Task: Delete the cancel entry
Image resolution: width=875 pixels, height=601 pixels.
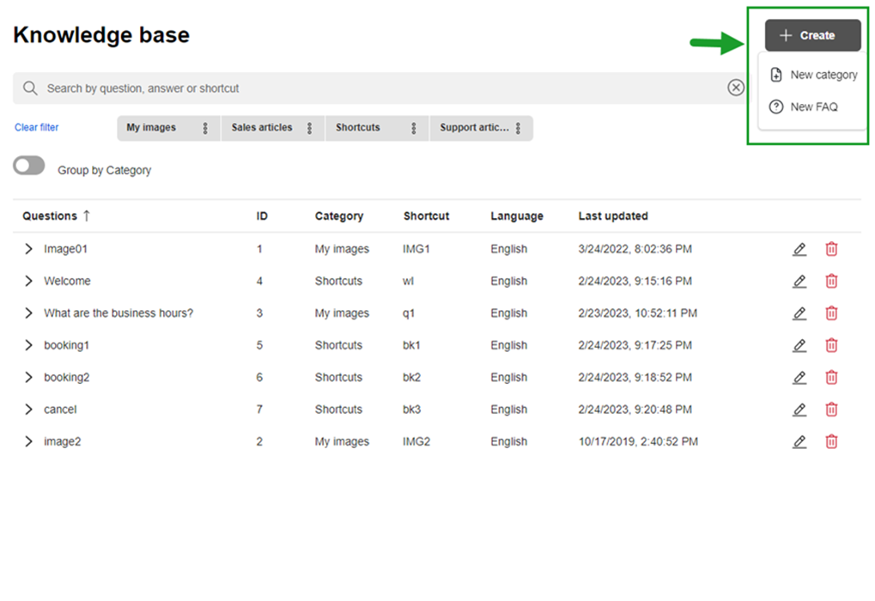Action: click(831, 410)
